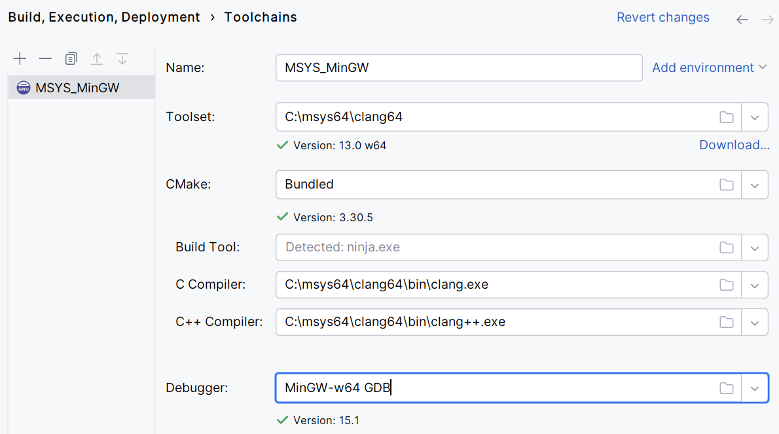Image resolution: width=779 pixels, height=434 pixels.
Task: Click the Revert changes link
Action: pos(662,17)
